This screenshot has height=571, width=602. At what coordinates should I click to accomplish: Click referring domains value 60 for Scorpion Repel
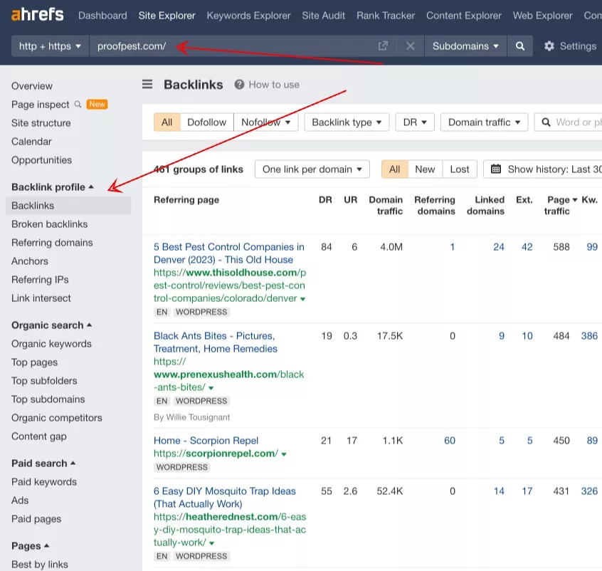pos(450,441)
